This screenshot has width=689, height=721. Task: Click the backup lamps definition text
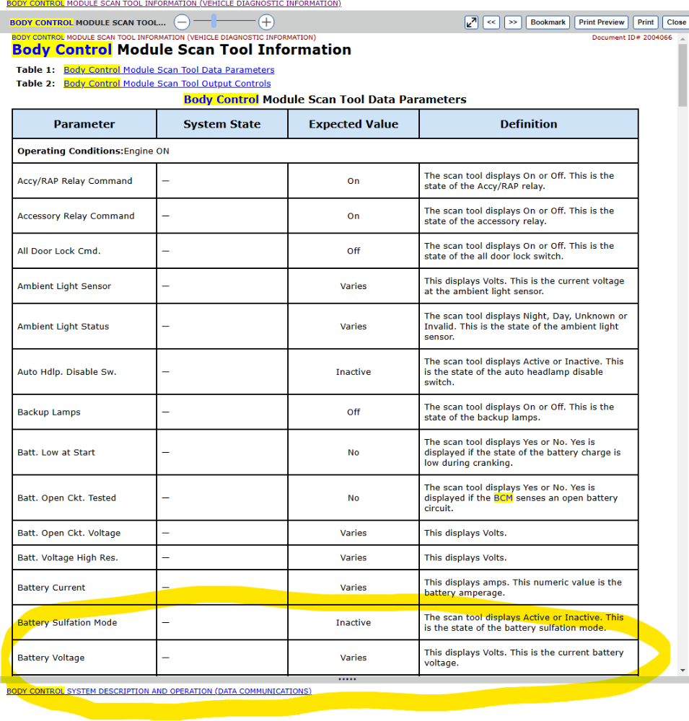[x=519, y=412]
